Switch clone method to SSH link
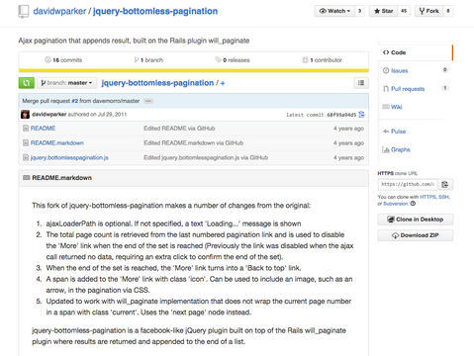The height and width of the screenshot is (356, 474). pos(443,197)
